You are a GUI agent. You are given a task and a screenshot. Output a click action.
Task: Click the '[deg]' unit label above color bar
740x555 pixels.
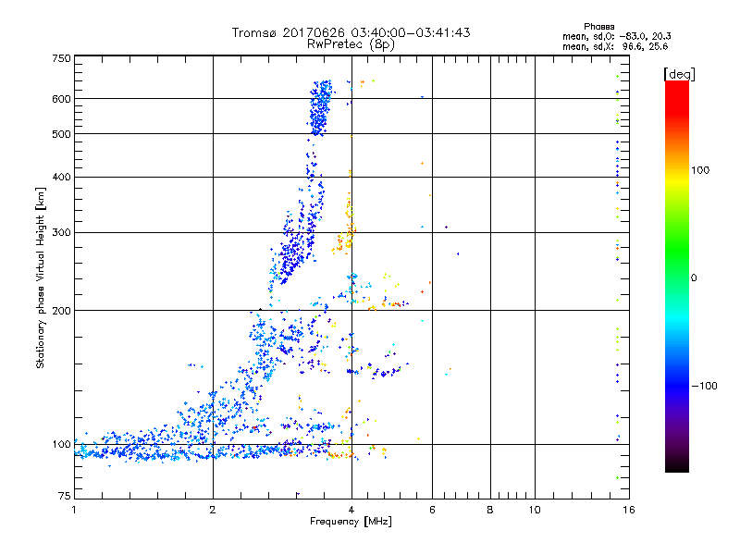(679, 74)
